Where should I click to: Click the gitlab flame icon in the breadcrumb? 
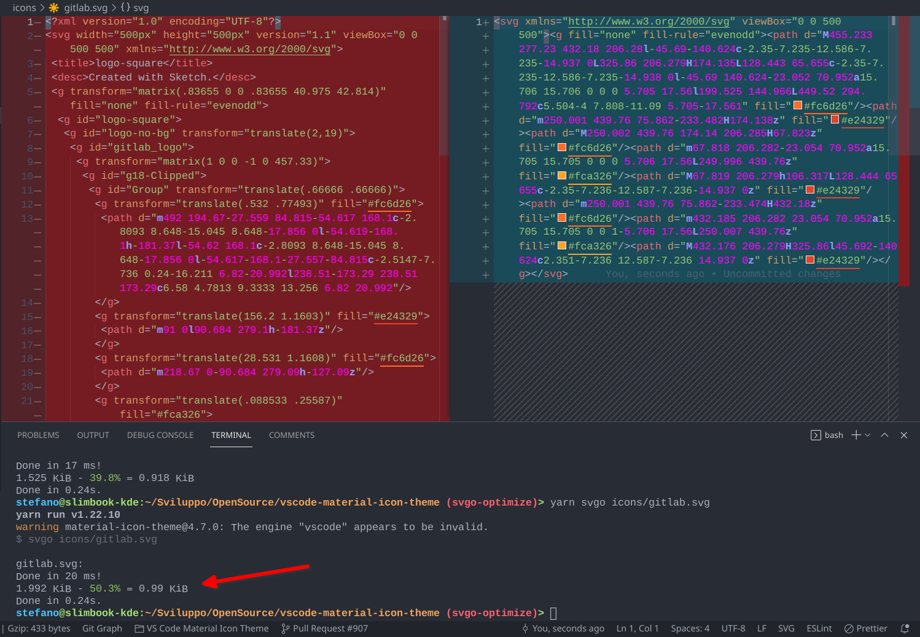[53, 7]
